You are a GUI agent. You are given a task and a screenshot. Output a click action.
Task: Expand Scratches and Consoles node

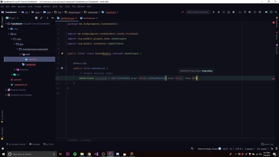tap(6, 95)
